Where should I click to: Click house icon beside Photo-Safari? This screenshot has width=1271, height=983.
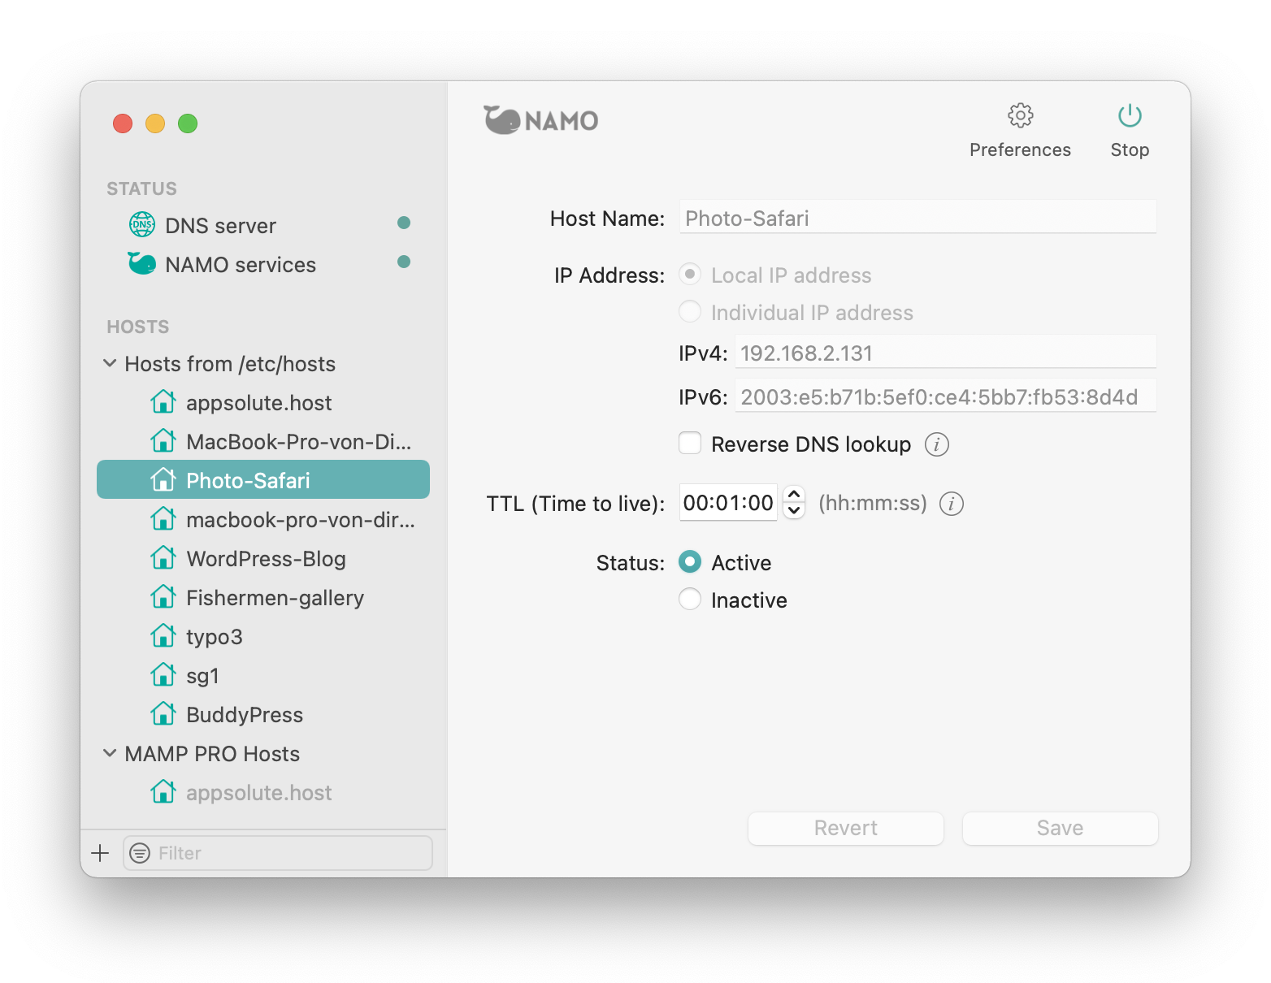click(163, 479)
